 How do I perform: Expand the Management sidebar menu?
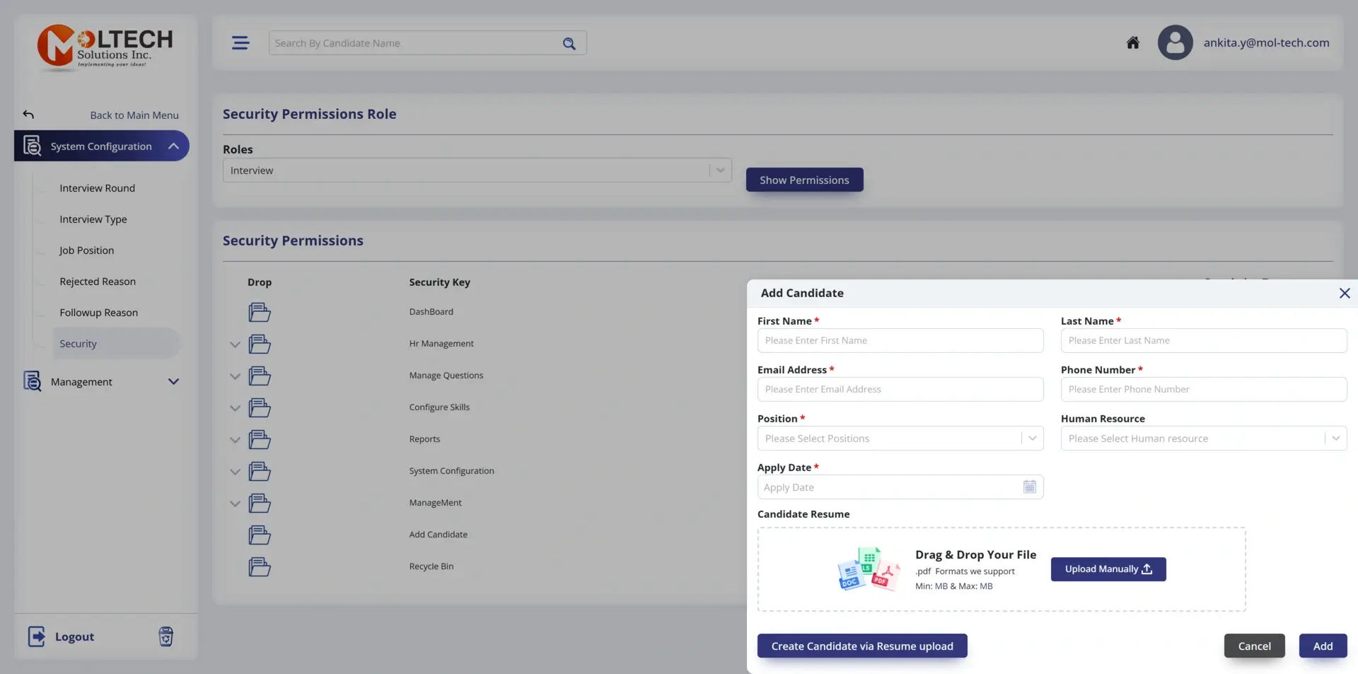pos(173,382)
